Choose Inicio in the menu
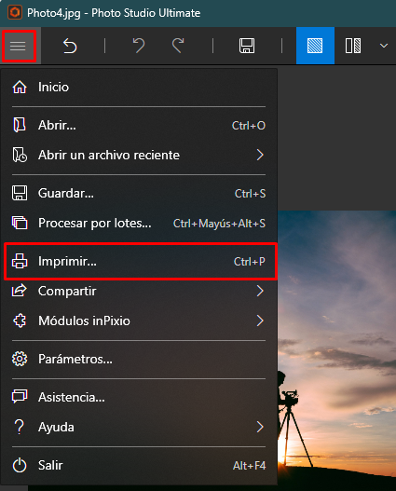396x491 pixels. coord(139,87)
